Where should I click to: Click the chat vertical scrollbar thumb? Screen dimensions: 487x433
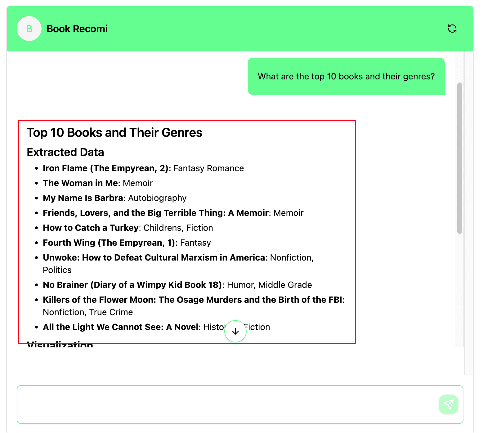pos(460,158)
